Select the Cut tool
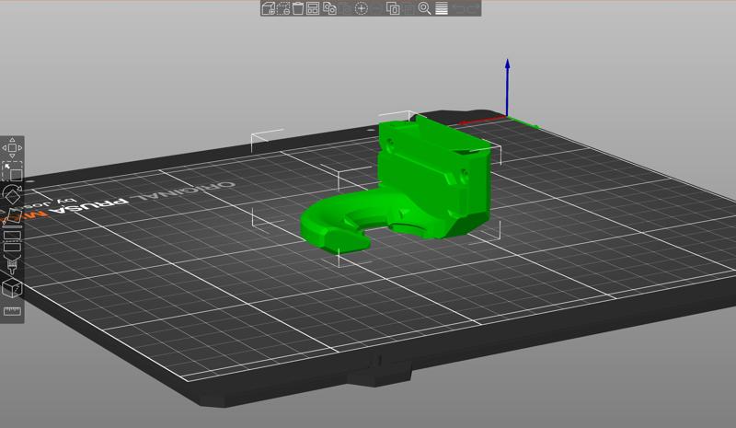This screenshot has width=736, height=428. click(x=12, y=240)
